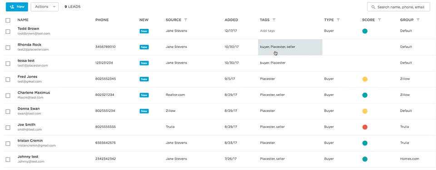Screen dimensions: 436x170
Task: Click Add tags for Todd Brown
Action: (267, 31)
